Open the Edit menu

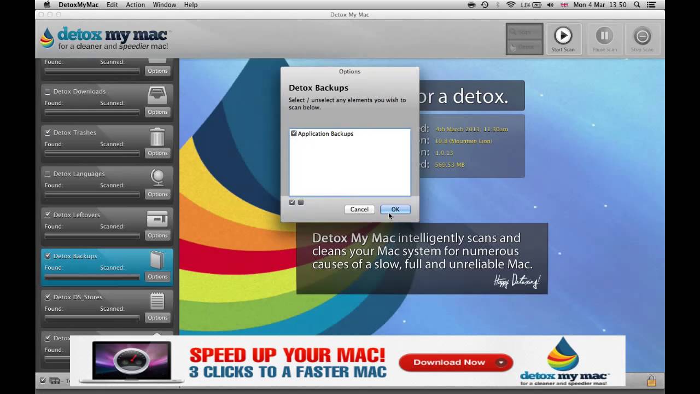(112, 5)
